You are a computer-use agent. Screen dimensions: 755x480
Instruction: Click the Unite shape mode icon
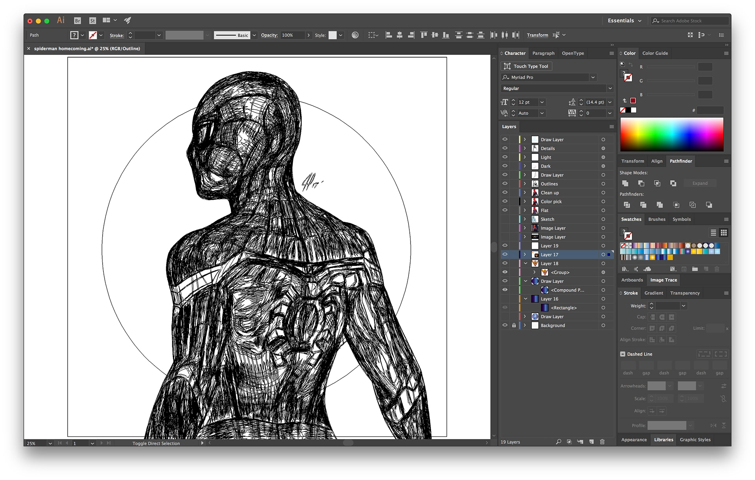point(625,183)
